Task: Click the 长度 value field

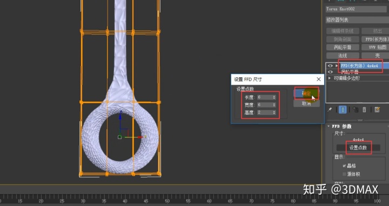Action: tap(265, 97)
